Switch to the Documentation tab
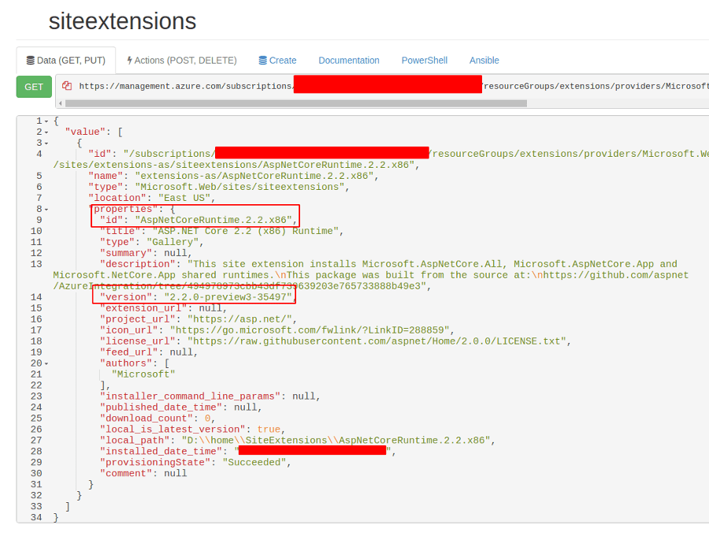Viewport: 709px width, 536px height. 348,60
